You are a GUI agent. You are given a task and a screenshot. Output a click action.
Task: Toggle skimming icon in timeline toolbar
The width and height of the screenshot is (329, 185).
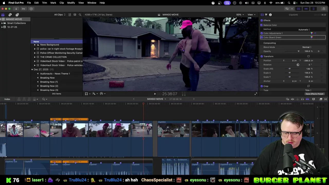click(293, 99)
